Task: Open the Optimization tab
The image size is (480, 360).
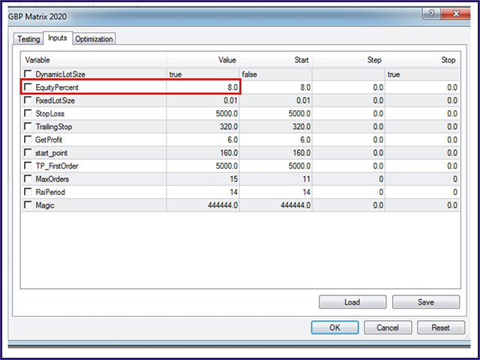Action: pyautogui.click(x=94, y=38)
